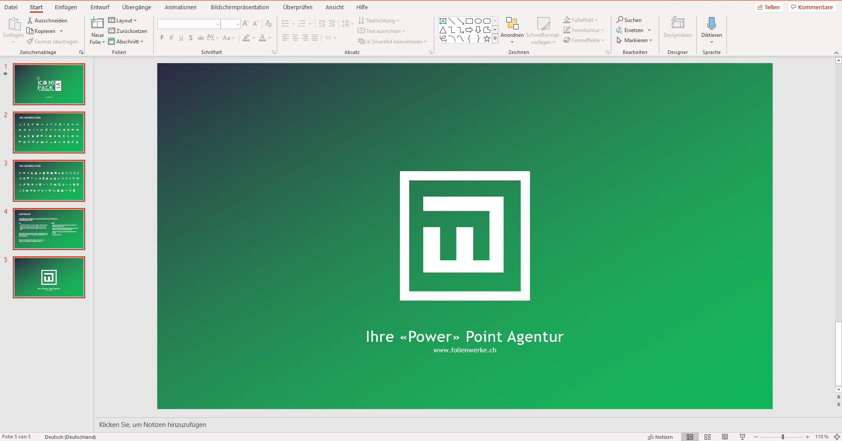Apply strikethrough formatting to text
The height and width of the screenshot is (441, 842).
click(x=200, y=38)
